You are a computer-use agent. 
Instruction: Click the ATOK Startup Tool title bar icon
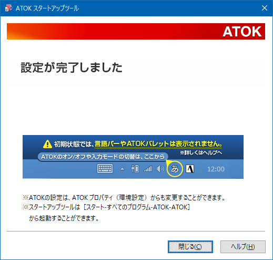pyautogui.click(x=9, y=8)
